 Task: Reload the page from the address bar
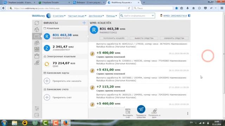click(x=129, y=8)
